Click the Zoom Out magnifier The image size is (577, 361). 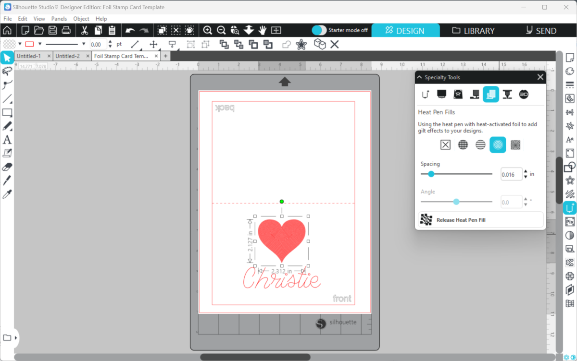click(221, 30)
